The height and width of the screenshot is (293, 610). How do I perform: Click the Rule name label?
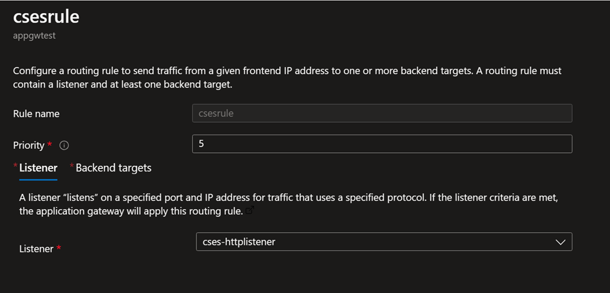pyautogui.click(x=36, y=114)
